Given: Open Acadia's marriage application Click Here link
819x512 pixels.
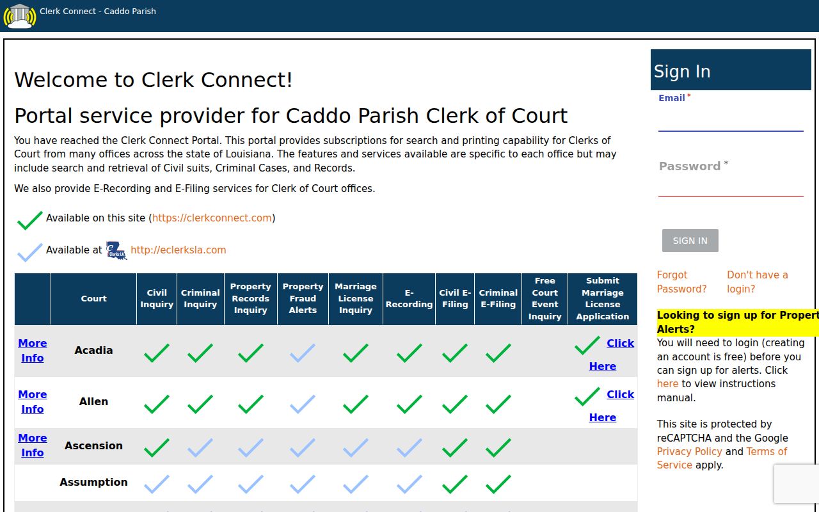Looking at the screenshot, I should (x=612, y=355).
